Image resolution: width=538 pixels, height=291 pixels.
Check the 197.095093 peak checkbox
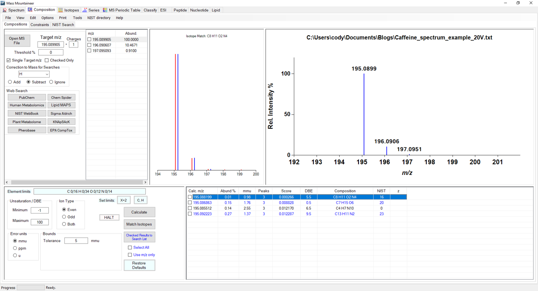(x=89, y=51)
